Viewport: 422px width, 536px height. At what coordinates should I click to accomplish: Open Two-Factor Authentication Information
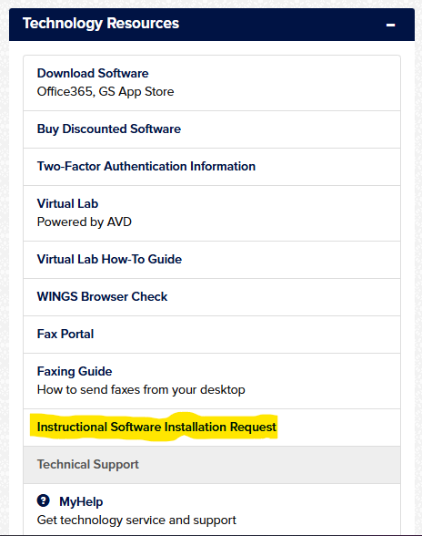point(146,166)
